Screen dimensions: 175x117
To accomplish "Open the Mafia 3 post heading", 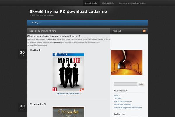I will click(35, 51).
